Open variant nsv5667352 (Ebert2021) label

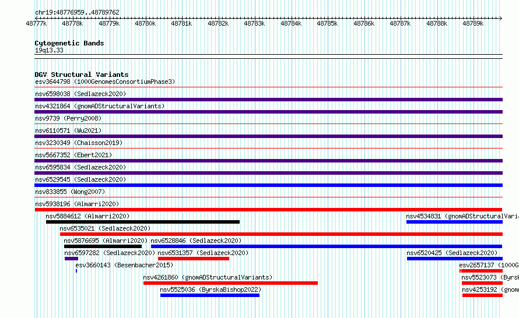(73, 155)
